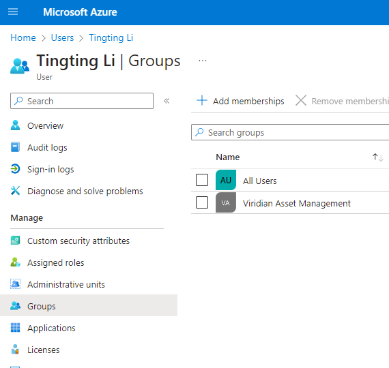Click the Custom security attributes icon
389x368 pixels.
click(x=16, y=241)
